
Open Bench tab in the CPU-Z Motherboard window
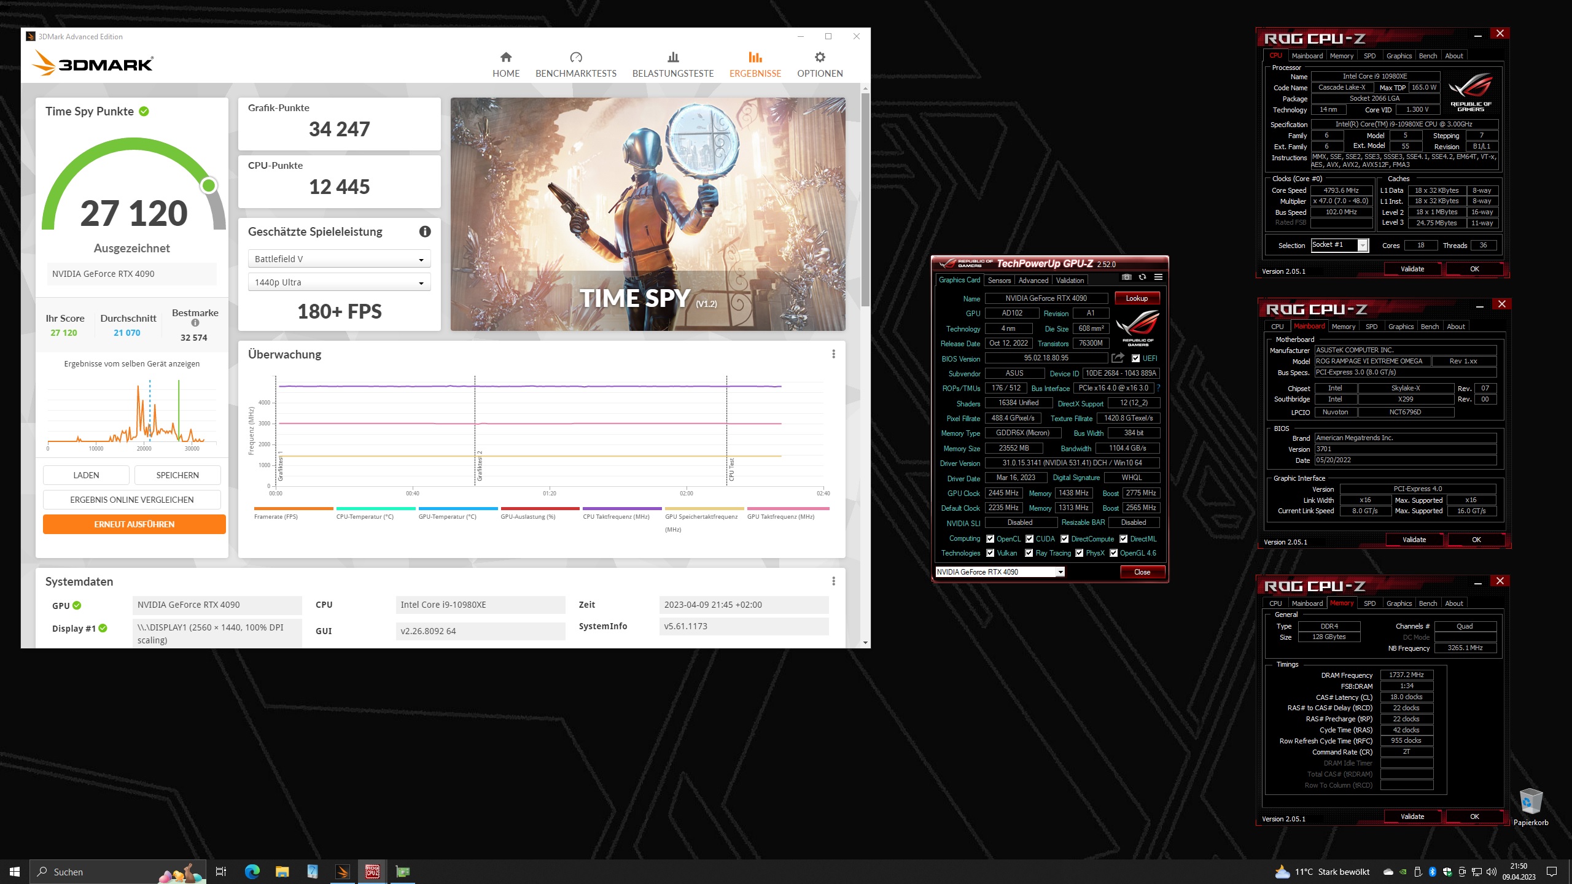[x=1430, y=327]
